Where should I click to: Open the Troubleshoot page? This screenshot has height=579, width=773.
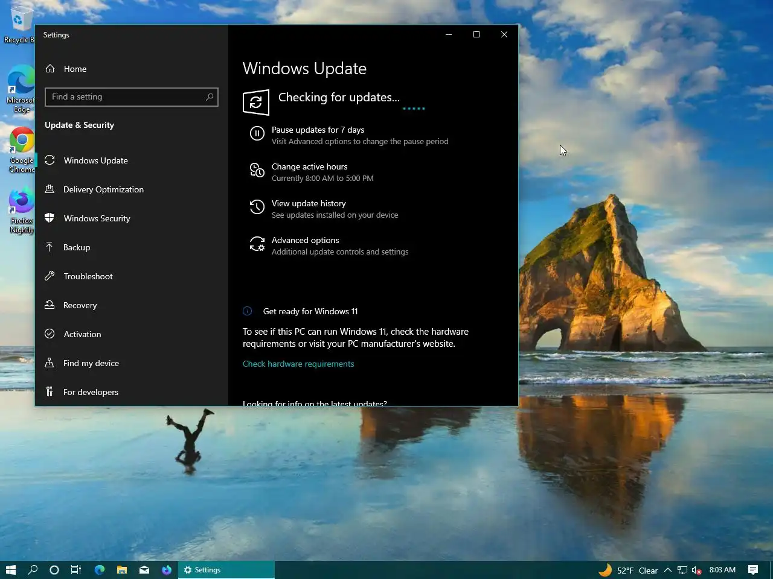[x=132, y=276]
